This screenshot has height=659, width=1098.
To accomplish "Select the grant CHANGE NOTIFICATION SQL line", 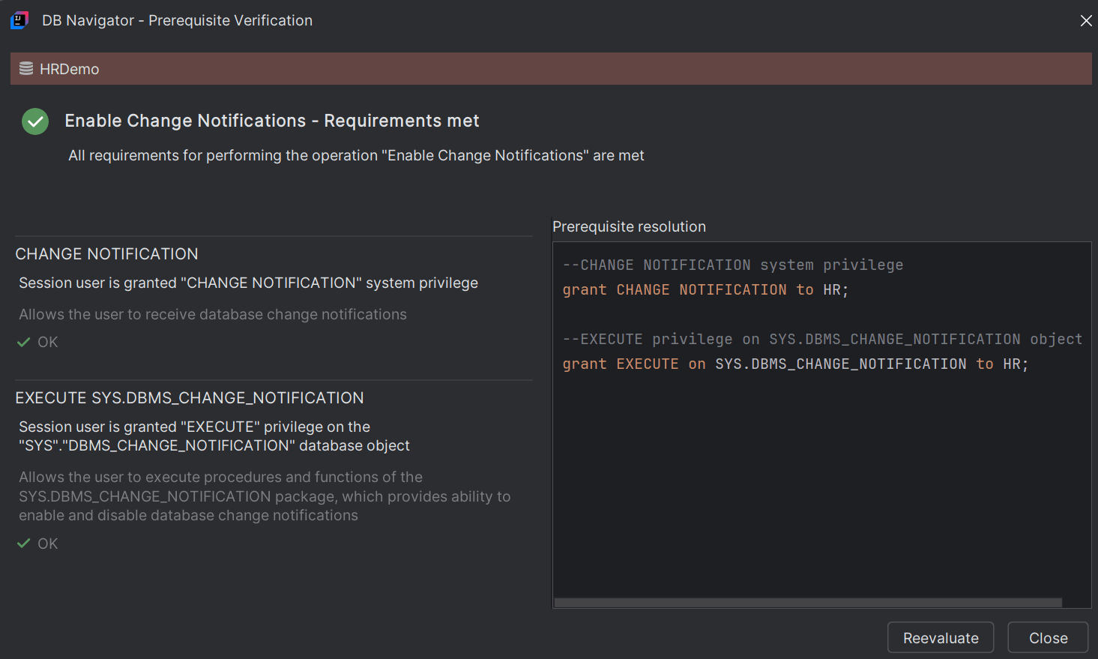I will pos(705,289).
